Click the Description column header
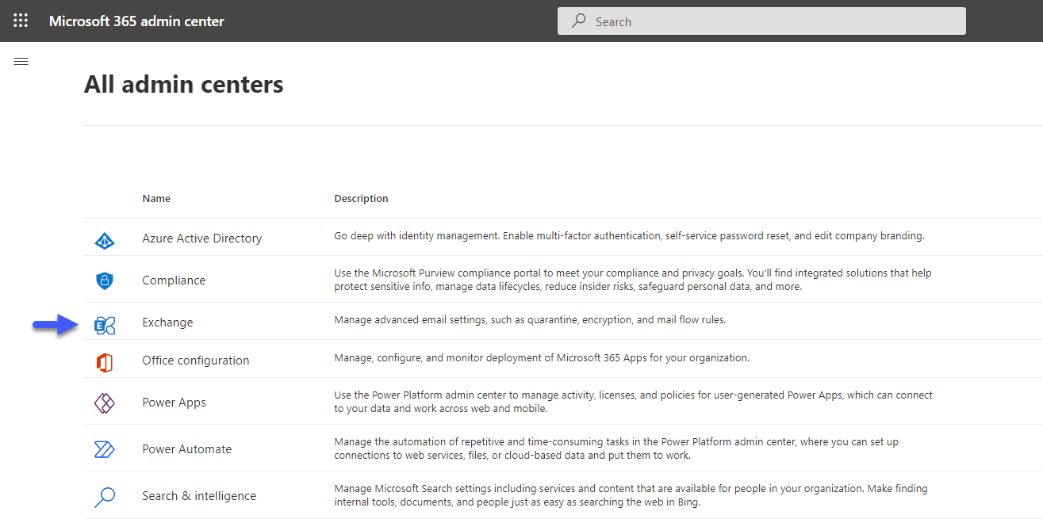 362,199
